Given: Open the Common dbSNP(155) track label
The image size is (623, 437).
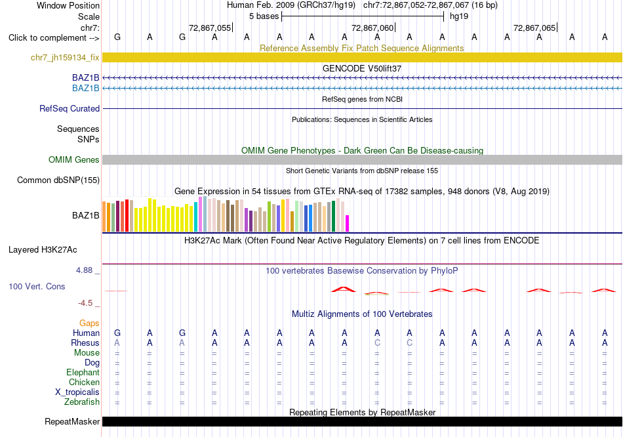Looking at the screenshot, I should click(58, 180).
